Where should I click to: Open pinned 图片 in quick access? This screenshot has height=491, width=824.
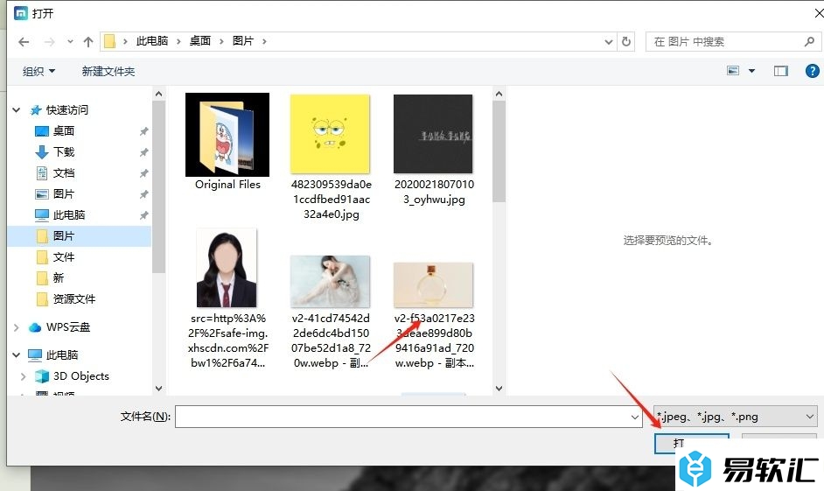(x=64, y=194)
